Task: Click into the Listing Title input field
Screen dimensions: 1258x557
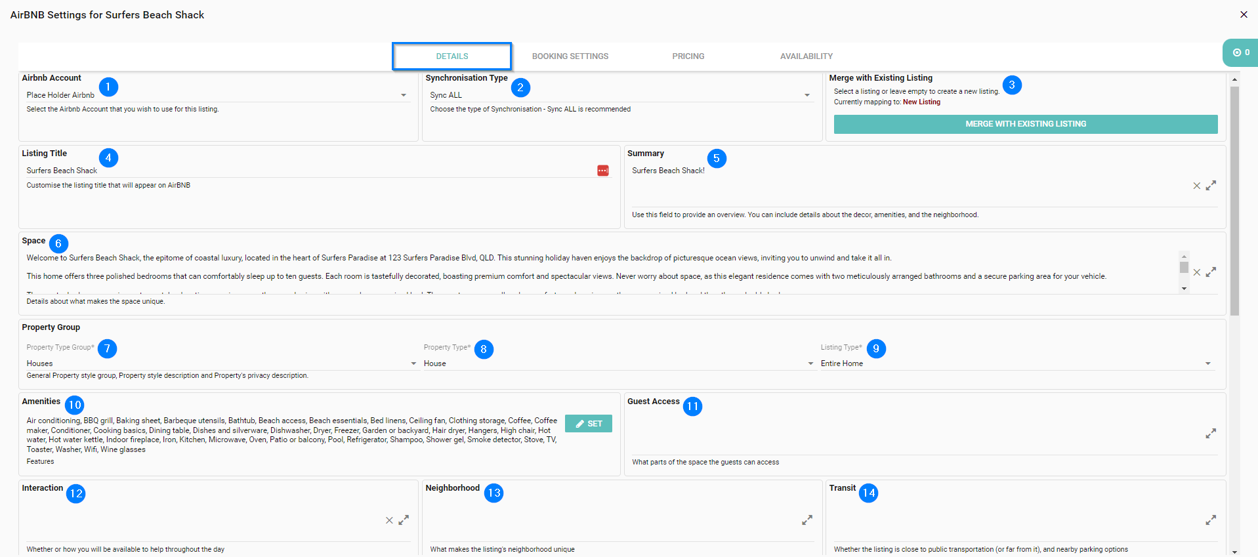Action: 308,171
